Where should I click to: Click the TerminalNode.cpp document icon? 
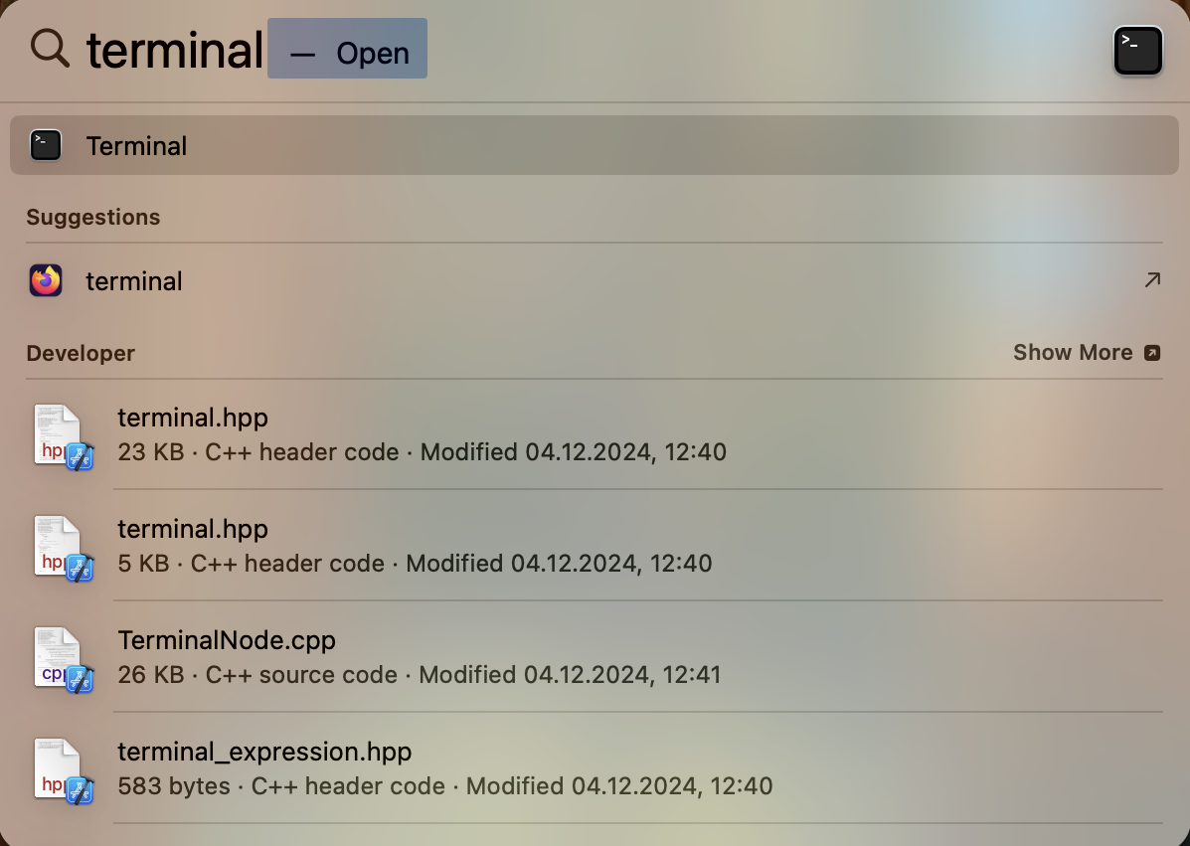[62, 658]
